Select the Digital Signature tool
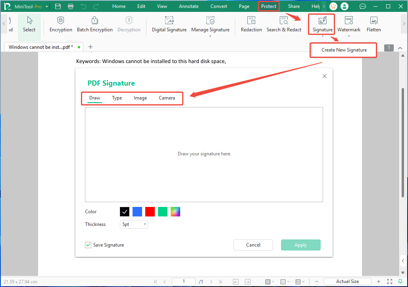The height and width of the screenshot is (287, 408). tap(169, 25)
